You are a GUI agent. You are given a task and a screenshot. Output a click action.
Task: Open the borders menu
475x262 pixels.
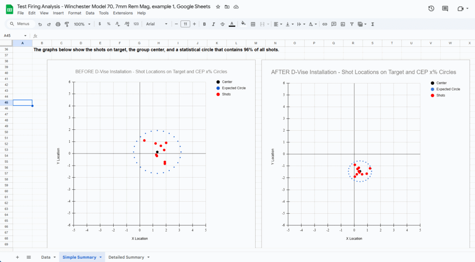coord(253,24)
